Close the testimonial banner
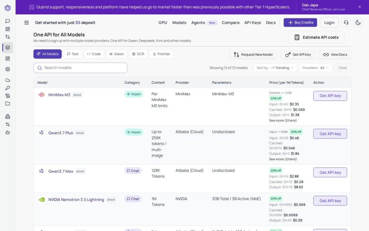The width and height of the screenshot is (369, 231). 360,7
